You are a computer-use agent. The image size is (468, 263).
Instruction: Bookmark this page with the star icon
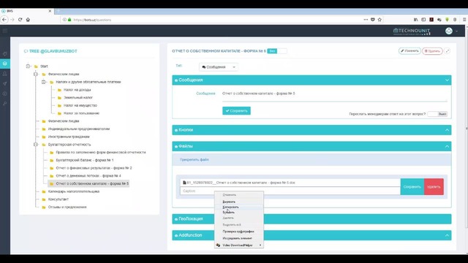(380, 20)
